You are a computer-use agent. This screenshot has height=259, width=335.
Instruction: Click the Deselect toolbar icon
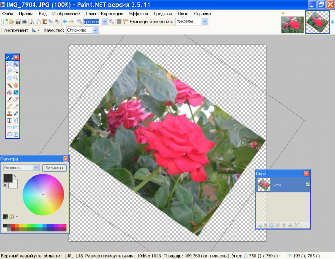(x=57, y=21)
